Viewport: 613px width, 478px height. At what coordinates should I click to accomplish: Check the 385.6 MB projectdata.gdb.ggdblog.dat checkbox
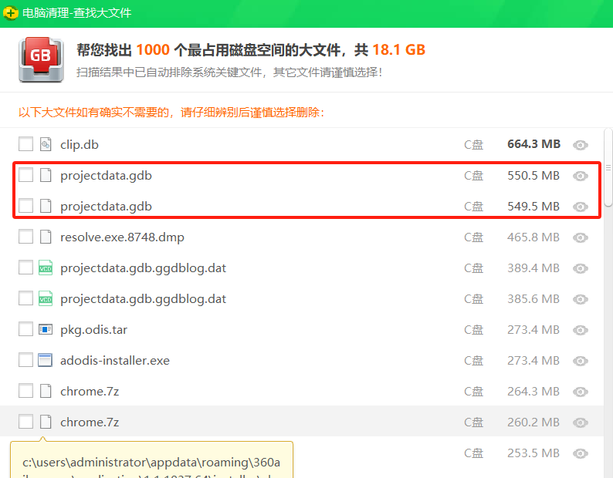25,298
